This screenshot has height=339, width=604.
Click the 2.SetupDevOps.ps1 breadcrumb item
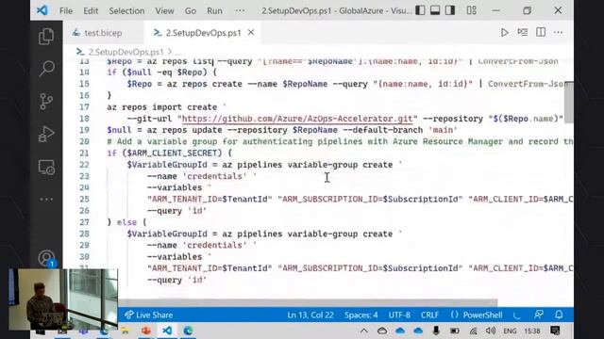click(126, 52)
